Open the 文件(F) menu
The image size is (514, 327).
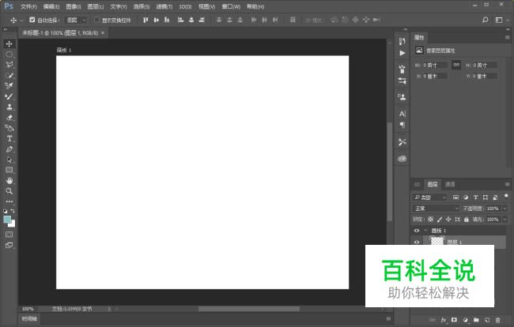pyautogui.click(x=28, y=6)
